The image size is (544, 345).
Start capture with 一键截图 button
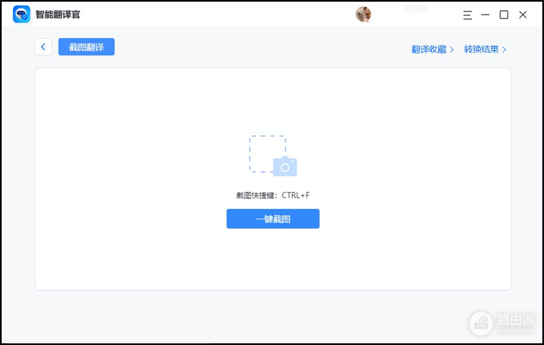[x=273, y=219]
